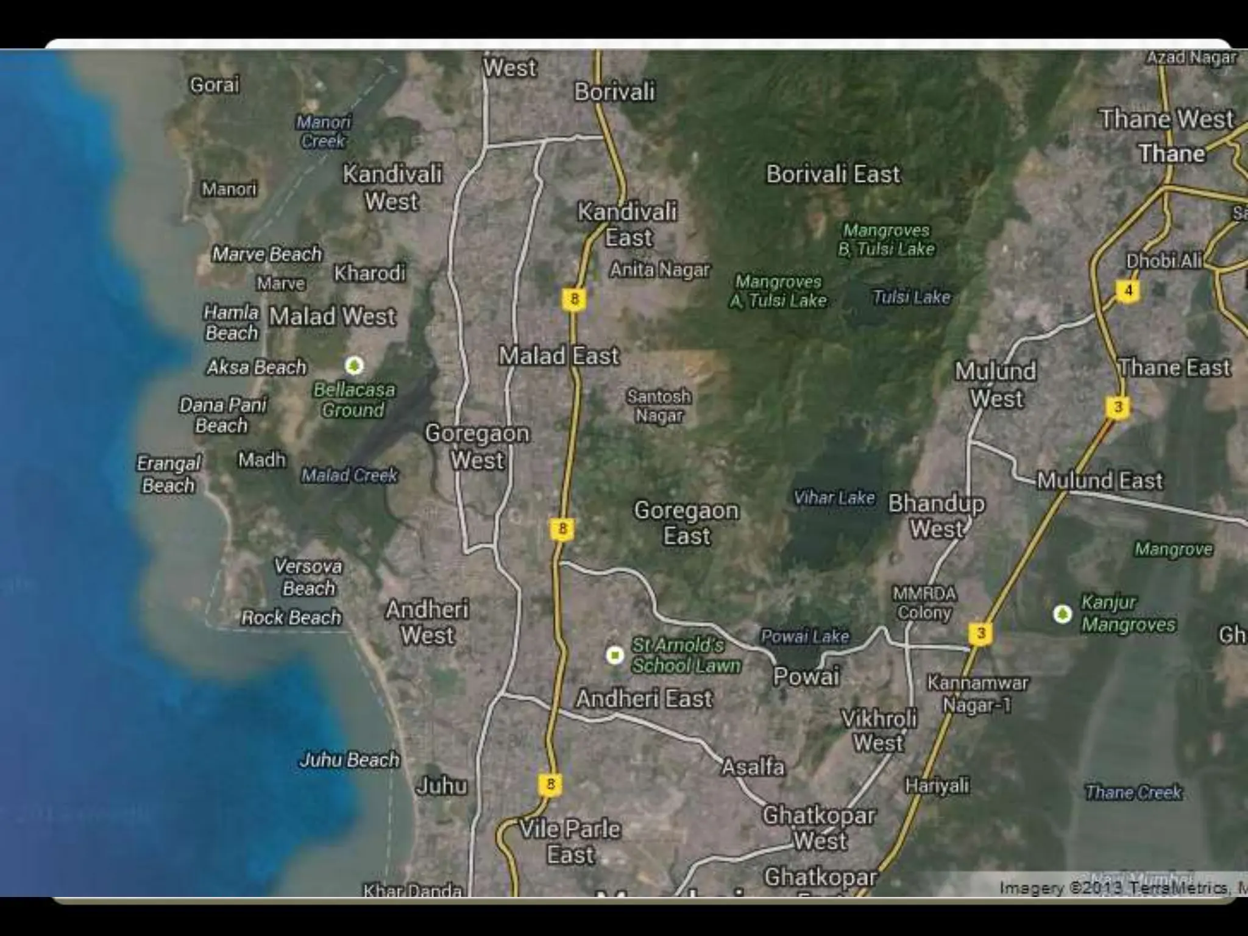Screen dimensions: 1248x936
Task: Click the Tulsi Lake water label
Action: (x=911, y=297)
